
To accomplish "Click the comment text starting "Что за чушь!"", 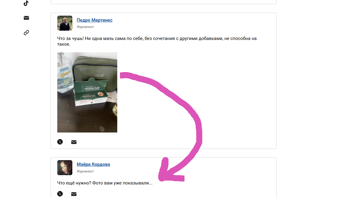I will (x=157, y=41).
